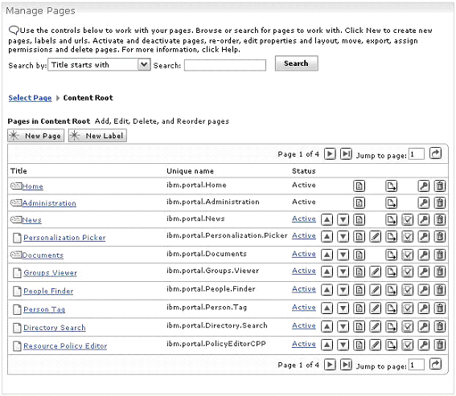456x396 pixels.
Task: Open page properties for the News page
Action: pos(359,219)
